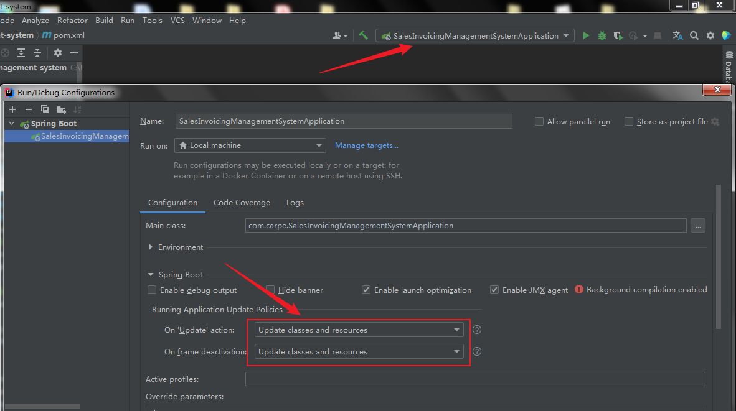Uncheck Enable JMX agent

[494, 290]
